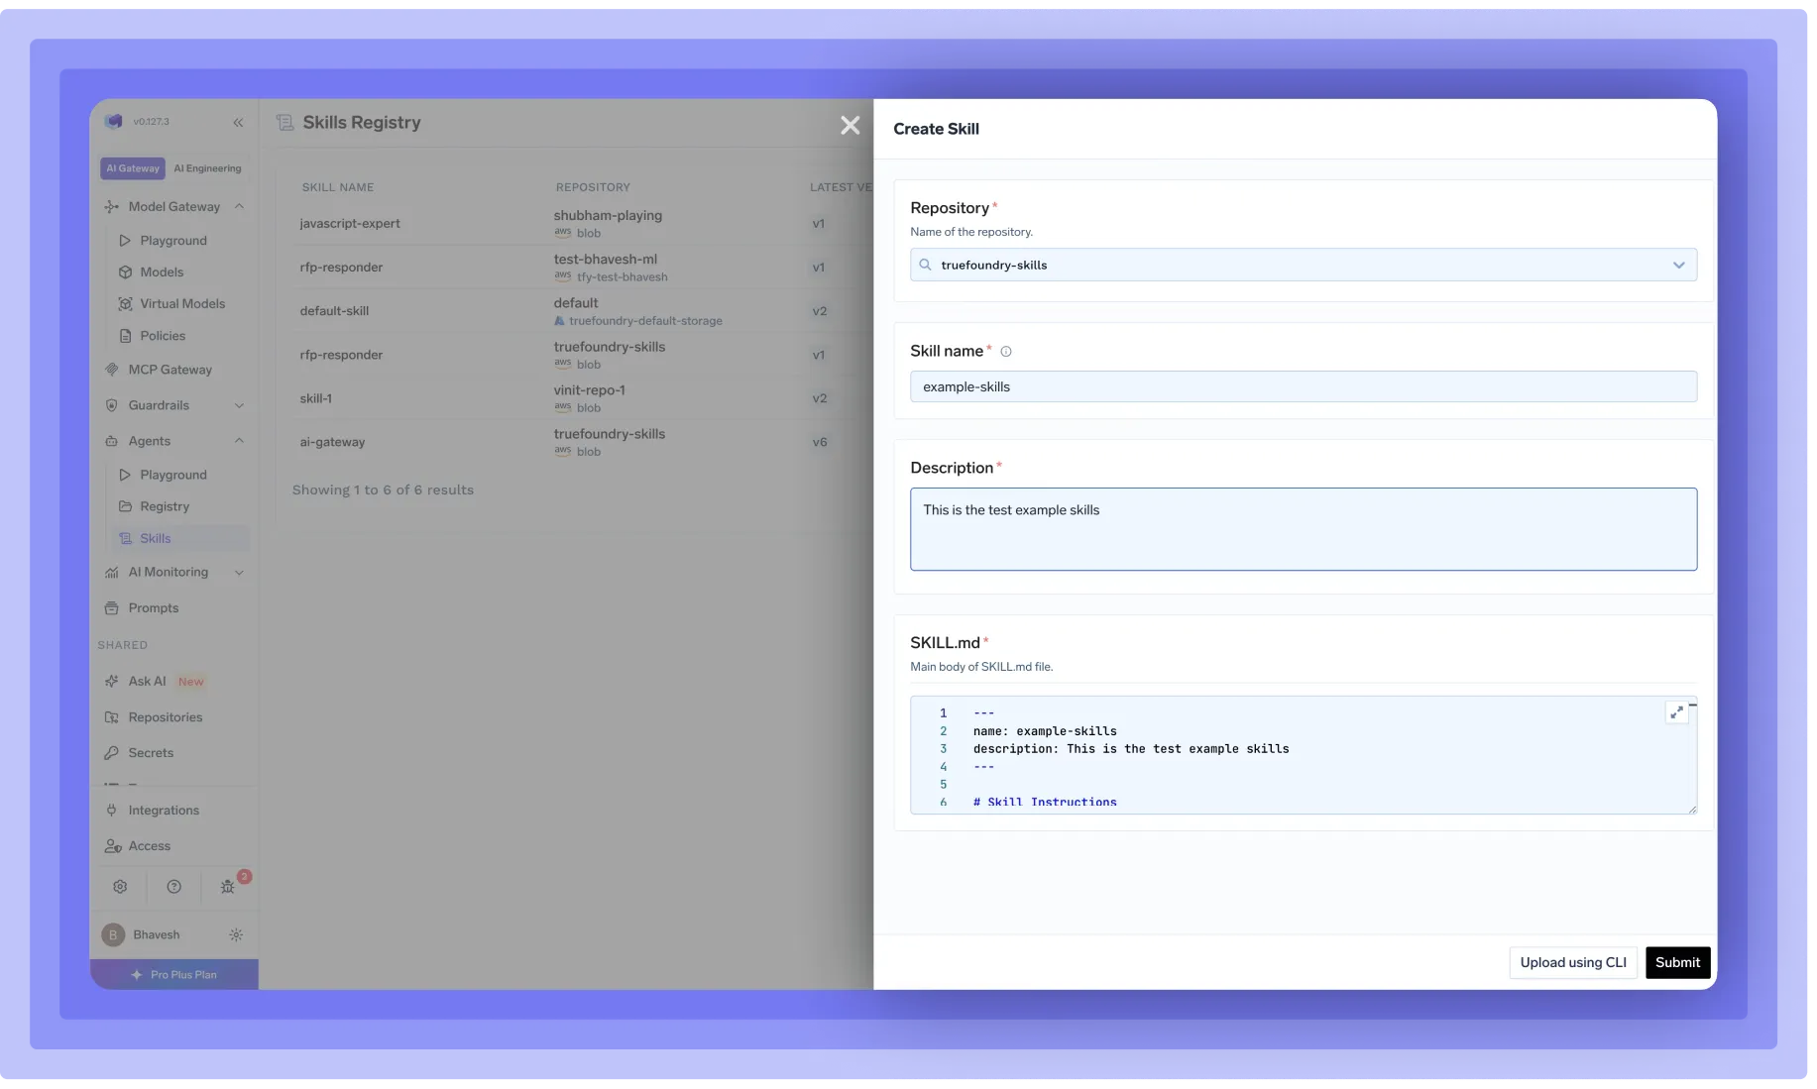Screen dimensions: 1817x1089
Task: Switch to AI Engineering tab
Action: tap(207, 168)
